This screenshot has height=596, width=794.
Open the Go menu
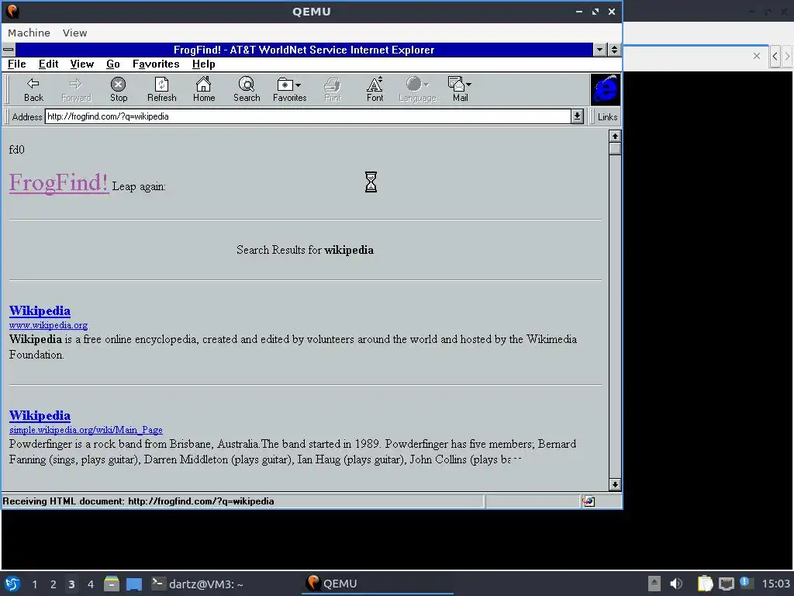click(113, 64)
